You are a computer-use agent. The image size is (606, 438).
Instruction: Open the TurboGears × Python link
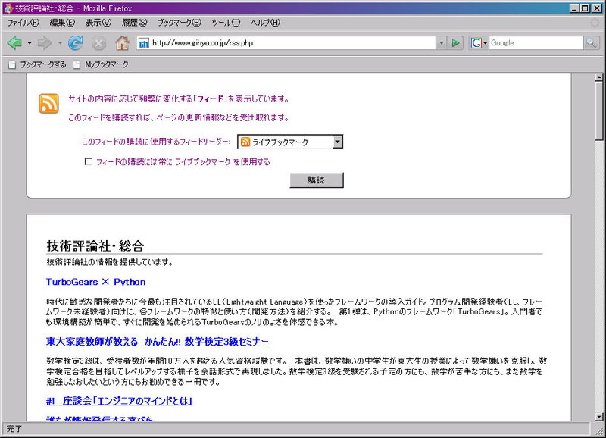pyautogui.click(x=95, y=282)
